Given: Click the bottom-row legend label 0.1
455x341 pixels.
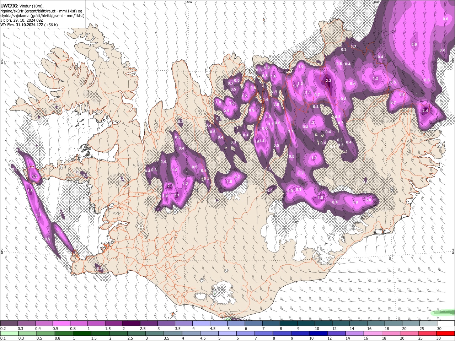Looking at the screenshot, I should click(x=3, y=338).
